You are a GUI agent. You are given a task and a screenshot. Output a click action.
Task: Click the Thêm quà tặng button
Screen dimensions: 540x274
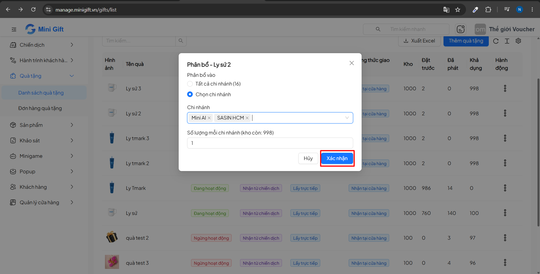tap(466, 41)
